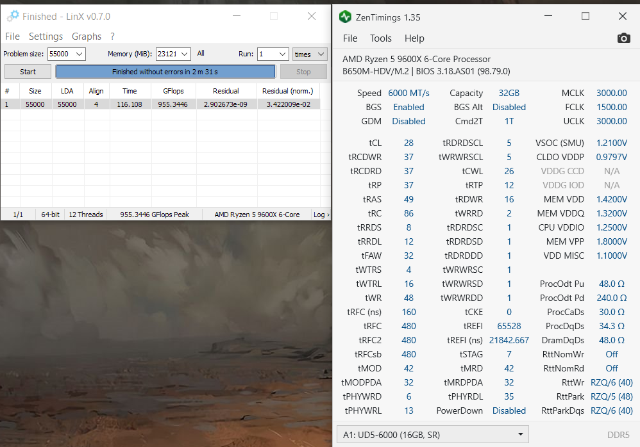The width and height of the screenshot is (640, 447).
Task: Click the All memory button
Action: [201, 53]
